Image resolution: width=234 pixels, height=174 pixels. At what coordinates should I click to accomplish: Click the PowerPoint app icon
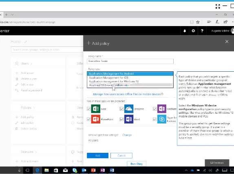pos(95,119)
